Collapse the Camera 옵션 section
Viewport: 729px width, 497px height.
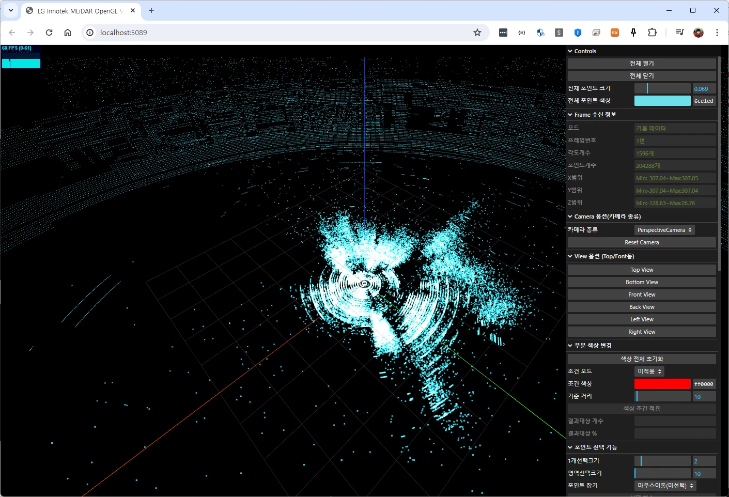point(642,216)
